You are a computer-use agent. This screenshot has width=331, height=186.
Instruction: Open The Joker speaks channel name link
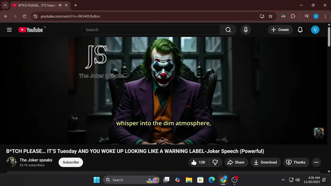36,160
